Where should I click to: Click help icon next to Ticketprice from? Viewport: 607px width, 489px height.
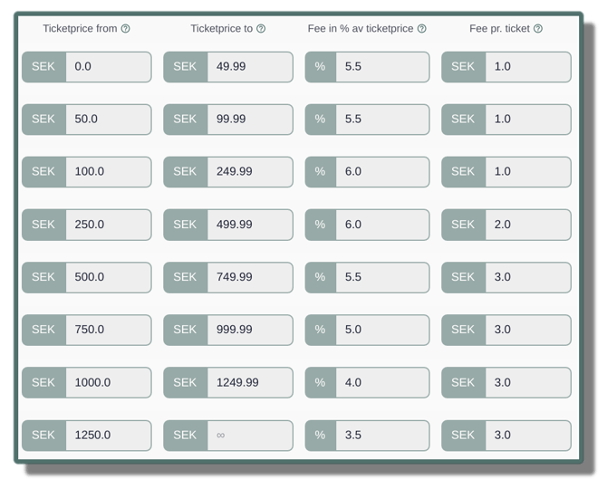[x=126, y=29]
